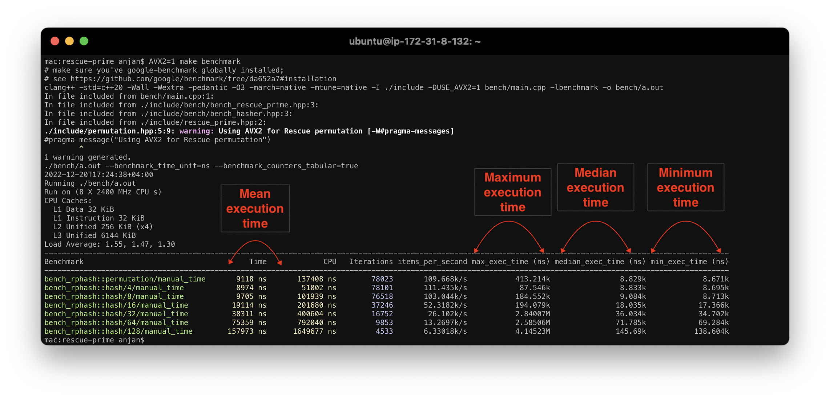Click 'bench_rphash::permutation/manual_time' row name
This screenshot has height=399, width=830.
125,279
